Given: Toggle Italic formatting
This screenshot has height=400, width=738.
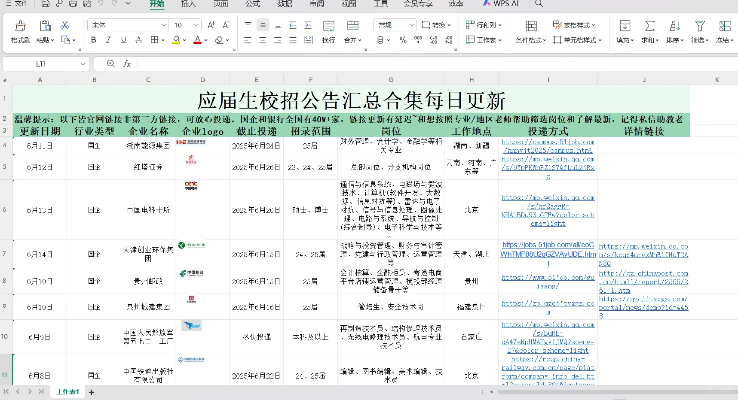Looking at the screenshot, I should pyautogui.click(x=108, y=40).
